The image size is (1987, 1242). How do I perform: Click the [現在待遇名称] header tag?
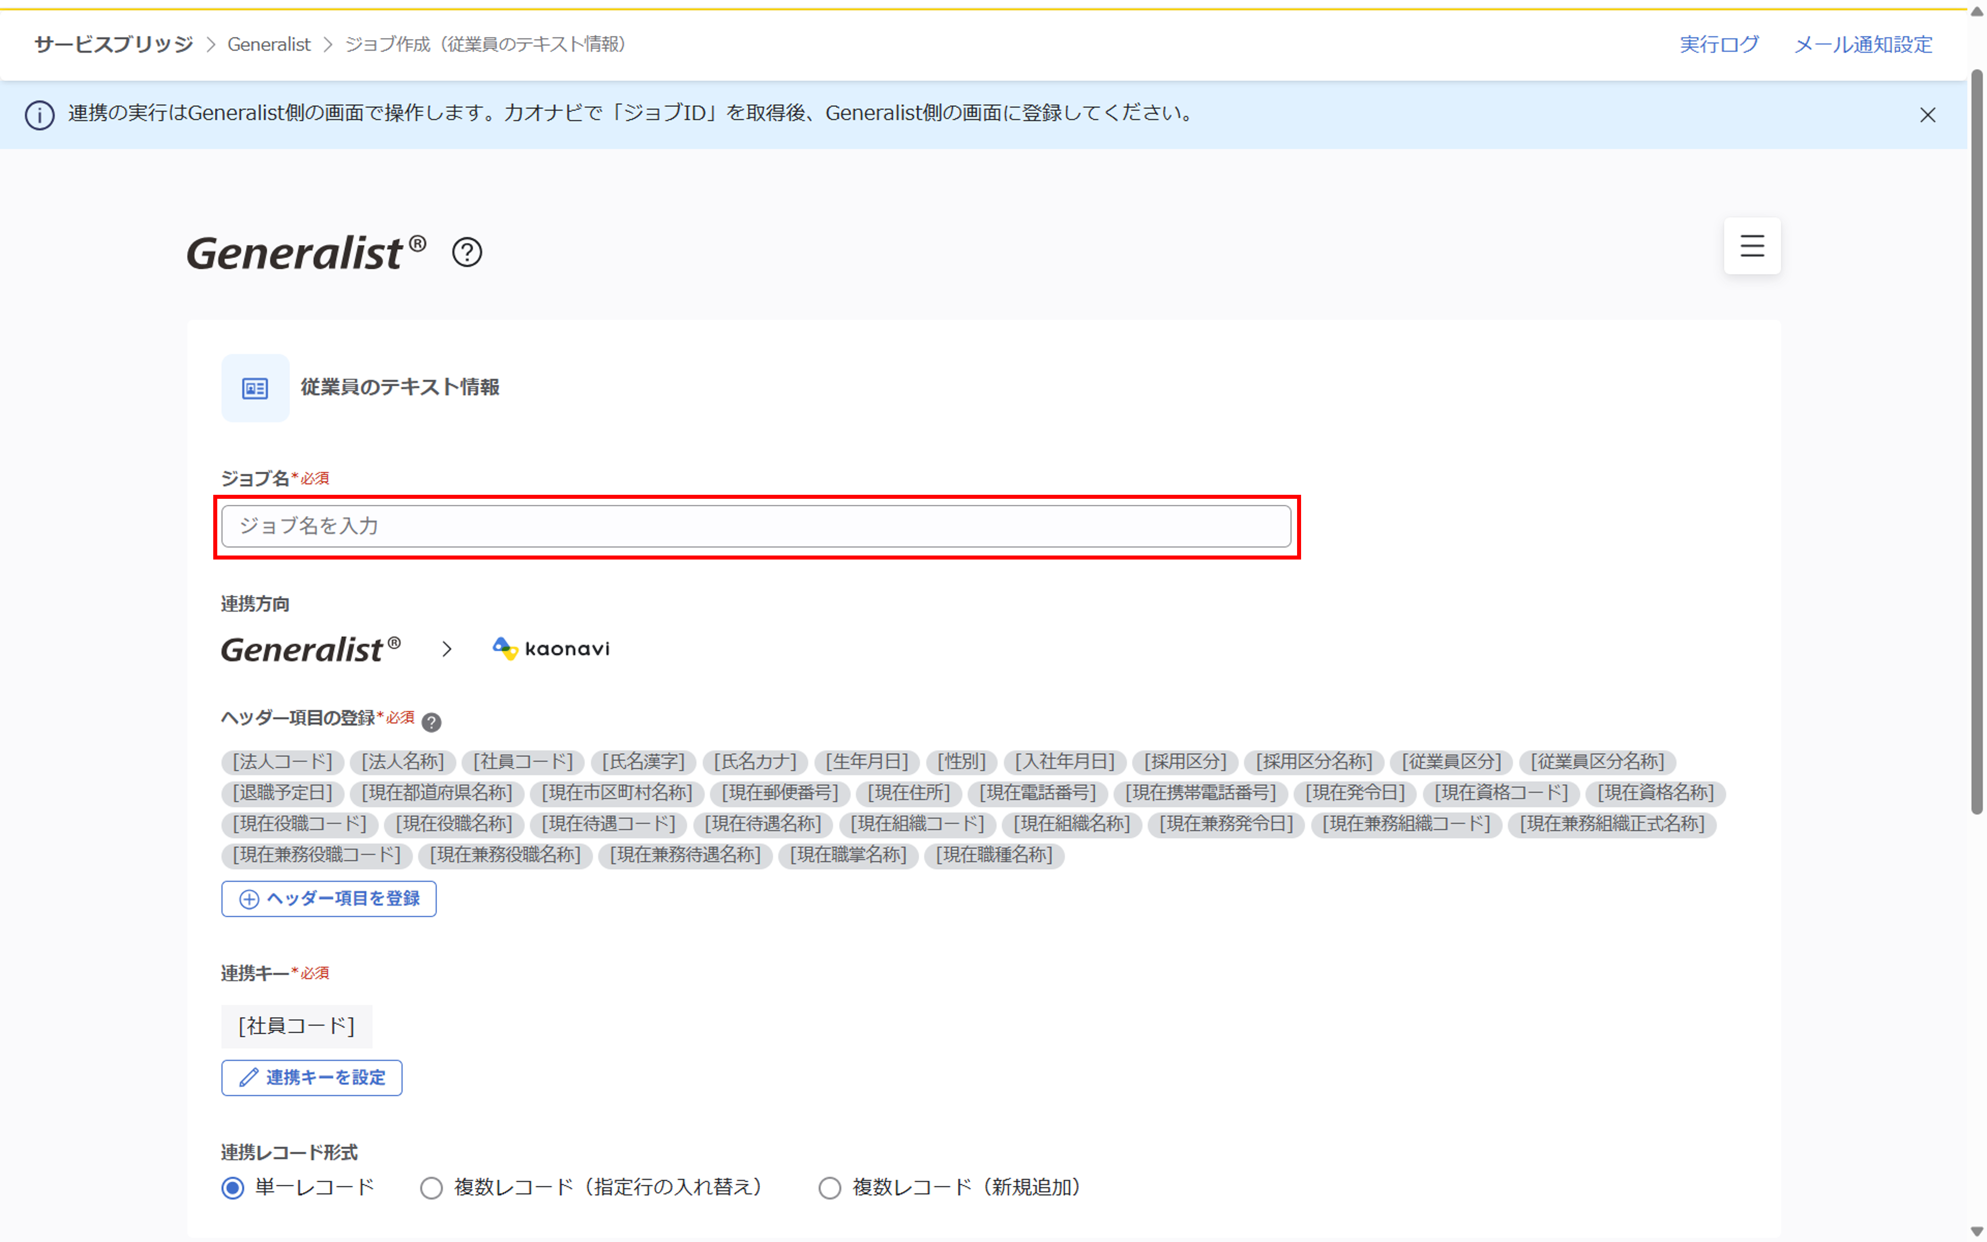(763, 824)
